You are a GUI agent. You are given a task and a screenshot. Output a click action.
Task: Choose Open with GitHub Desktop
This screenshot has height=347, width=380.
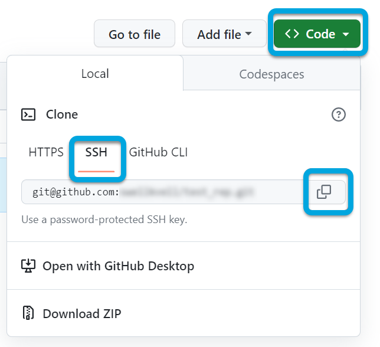click(x=118, y=266)
